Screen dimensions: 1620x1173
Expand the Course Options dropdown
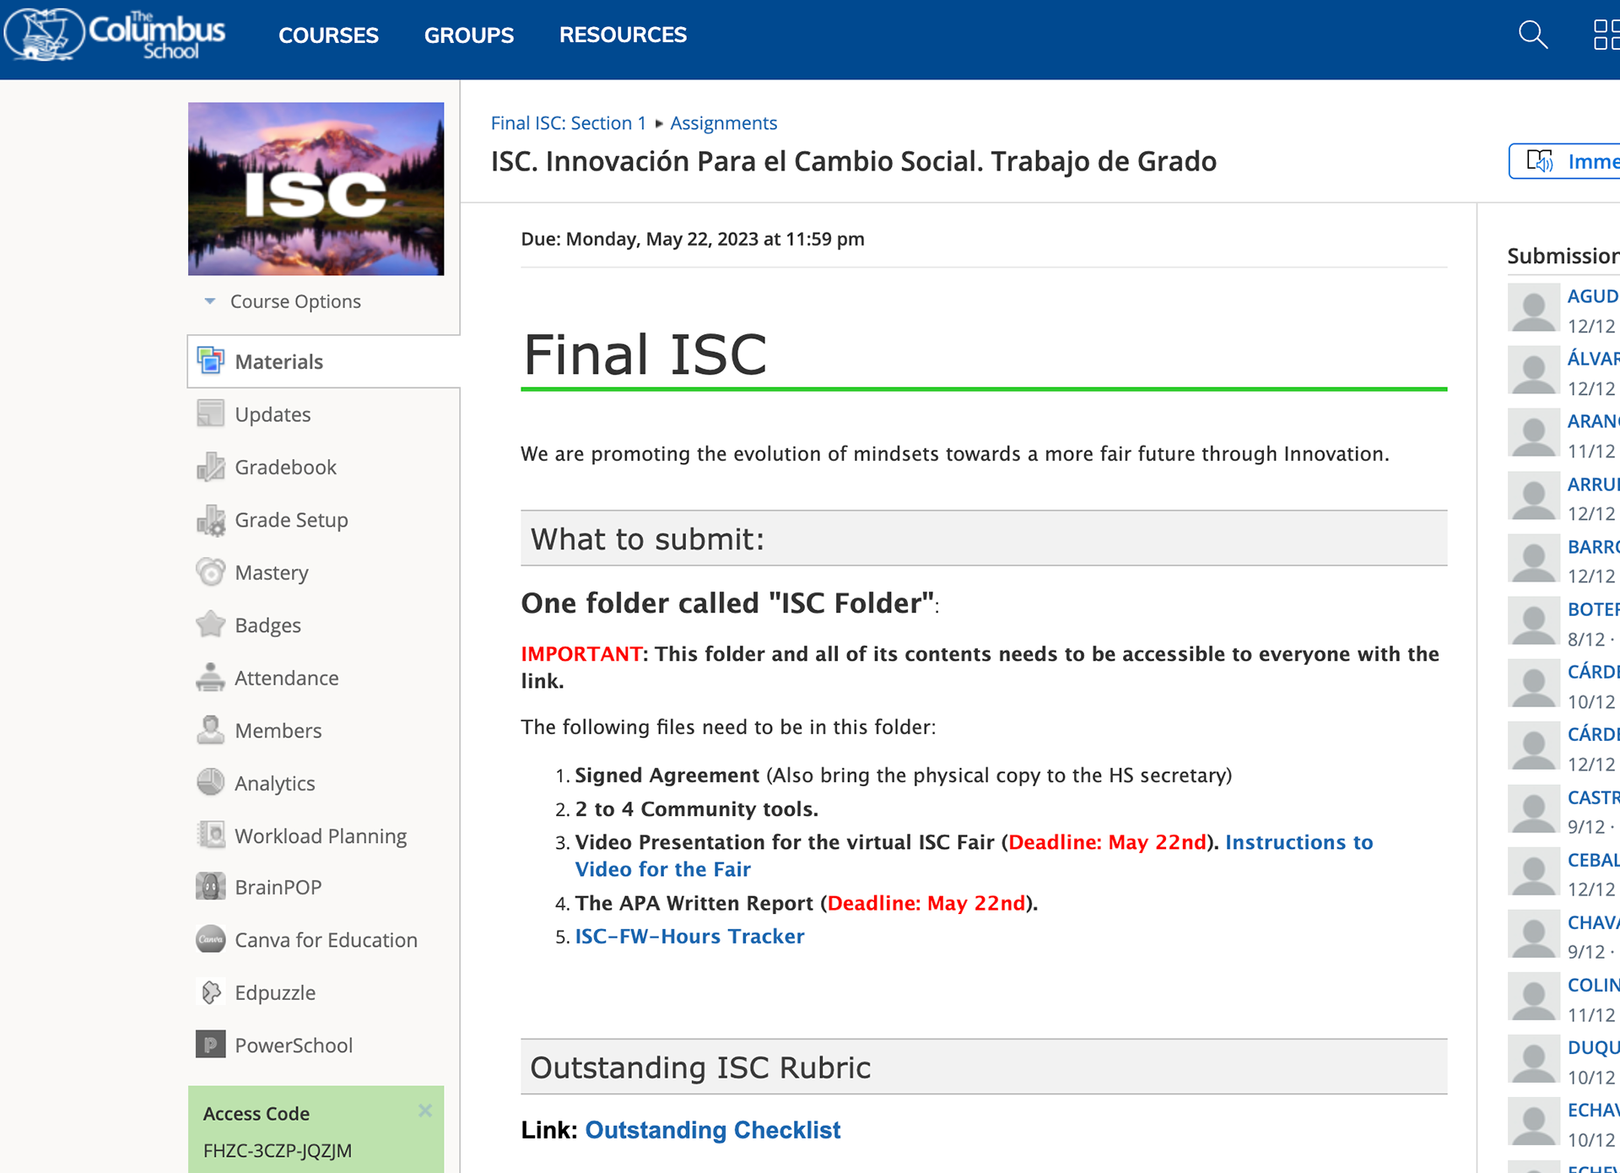click(x=283, y=301)
